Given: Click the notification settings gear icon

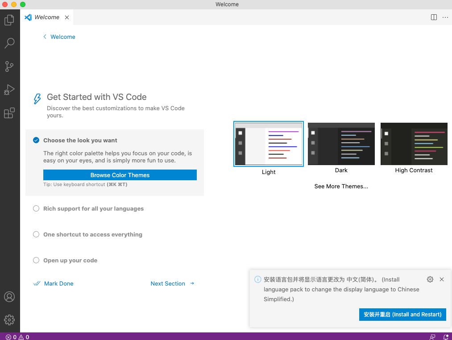Looking at the screenshot, I should tap(430, 279).
